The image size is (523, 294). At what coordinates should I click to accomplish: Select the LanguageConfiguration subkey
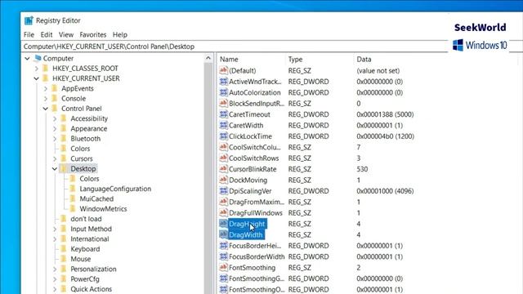click(115, 189)
